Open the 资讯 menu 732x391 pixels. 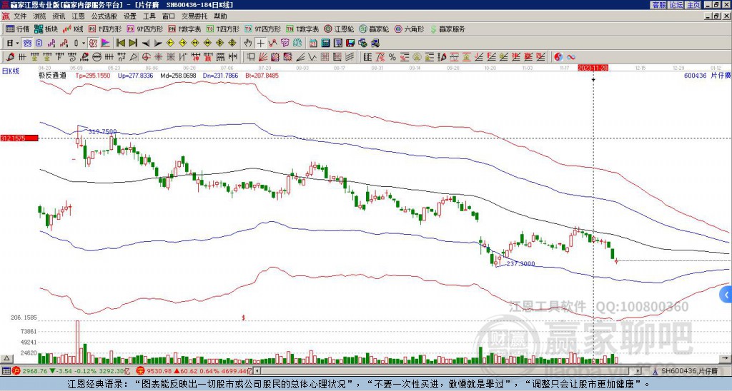(x=59, y=16)
